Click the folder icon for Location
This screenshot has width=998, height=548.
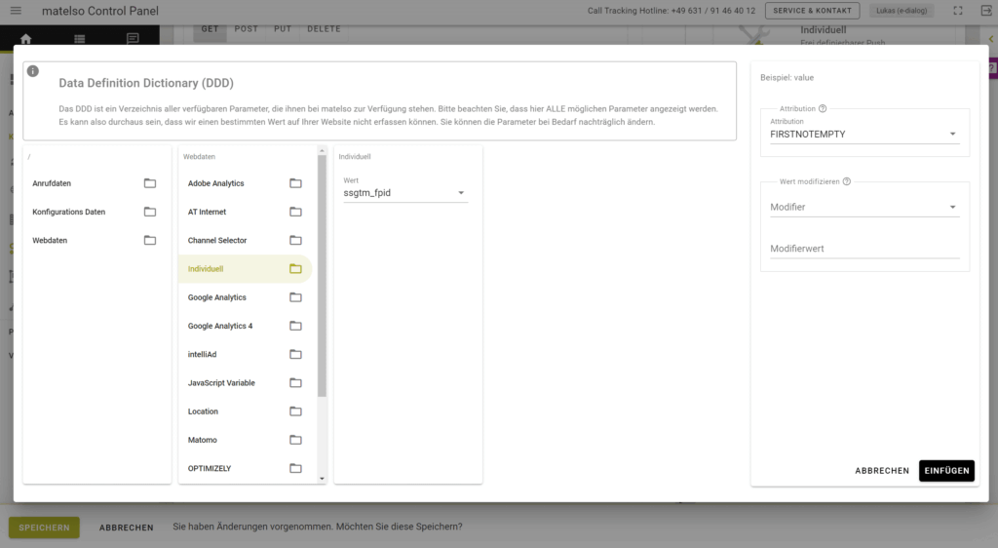(x=296, y=411)
